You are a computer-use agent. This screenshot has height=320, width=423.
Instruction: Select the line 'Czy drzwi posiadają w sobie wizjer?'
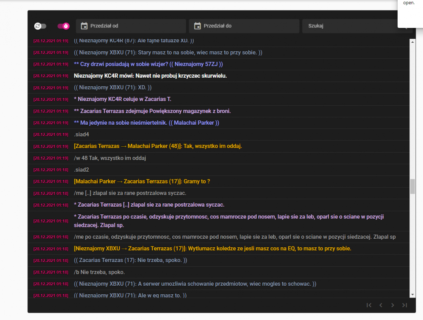point(148,64)
